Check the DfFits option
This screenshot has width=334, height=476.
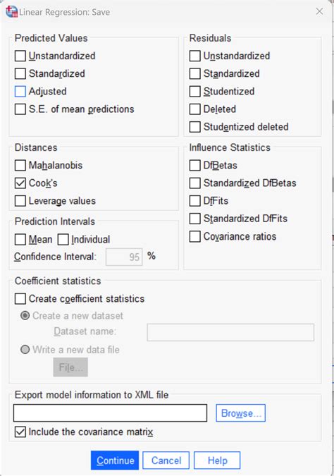tap(194, 201)
